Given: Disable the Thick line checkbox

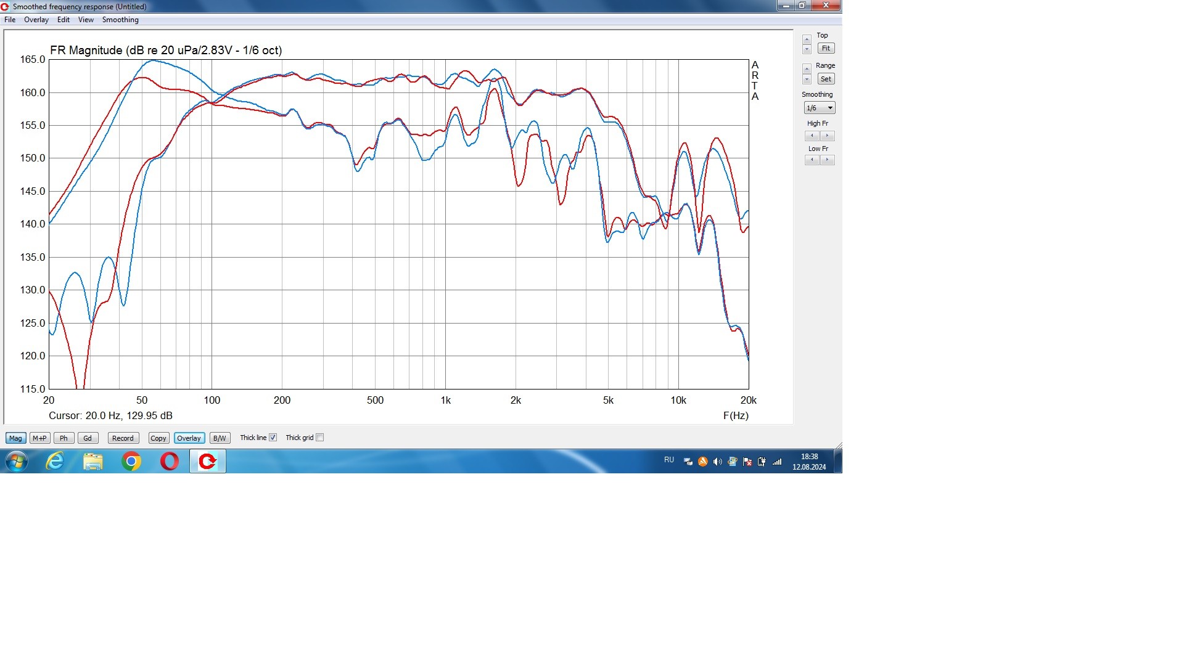Looking at the screenshot, I should pyautogui.click(x=273, y=438).
